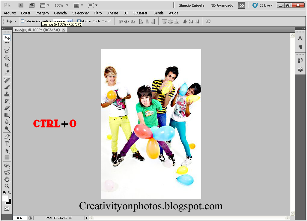The height and width of the screenshot is (221, 307).
Task: Open status bar info flyout arrow
Action: pyautogui.click(x=87, y=218)
